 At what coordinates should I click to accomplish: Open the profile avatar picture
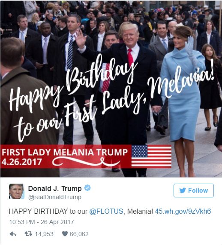(17, 191)
